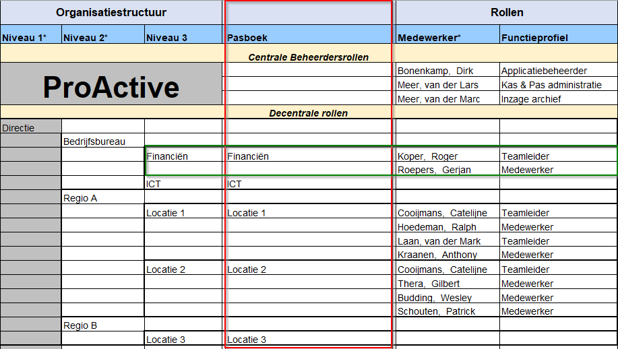Select the Decentrale rollen section row
The height and width of the screenshot is (349, 618).
(x=309, y=111)
